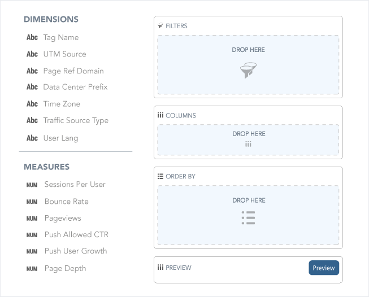Select the Push Allowed CTR measure
The width and height of the screenshot is (369, 297).
[x=67, y=235]
